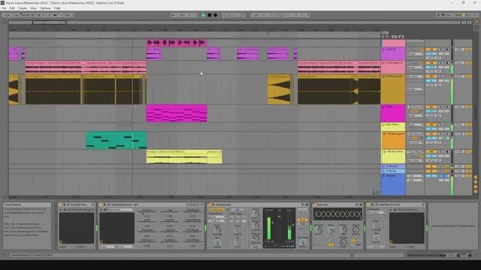
Task: Open the Create menu
Action: coord(23,8)
